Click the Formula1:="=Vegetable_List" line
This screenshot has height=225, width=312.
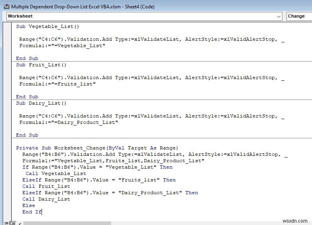pos(62,46)
